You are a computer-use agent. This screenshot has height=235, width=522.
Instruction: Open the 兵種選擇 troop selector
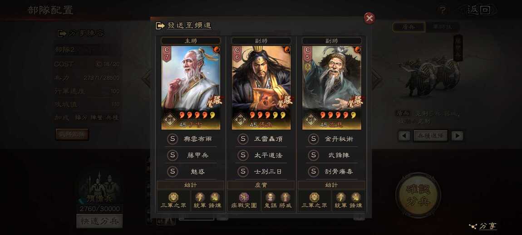click(x=430, y=136)
